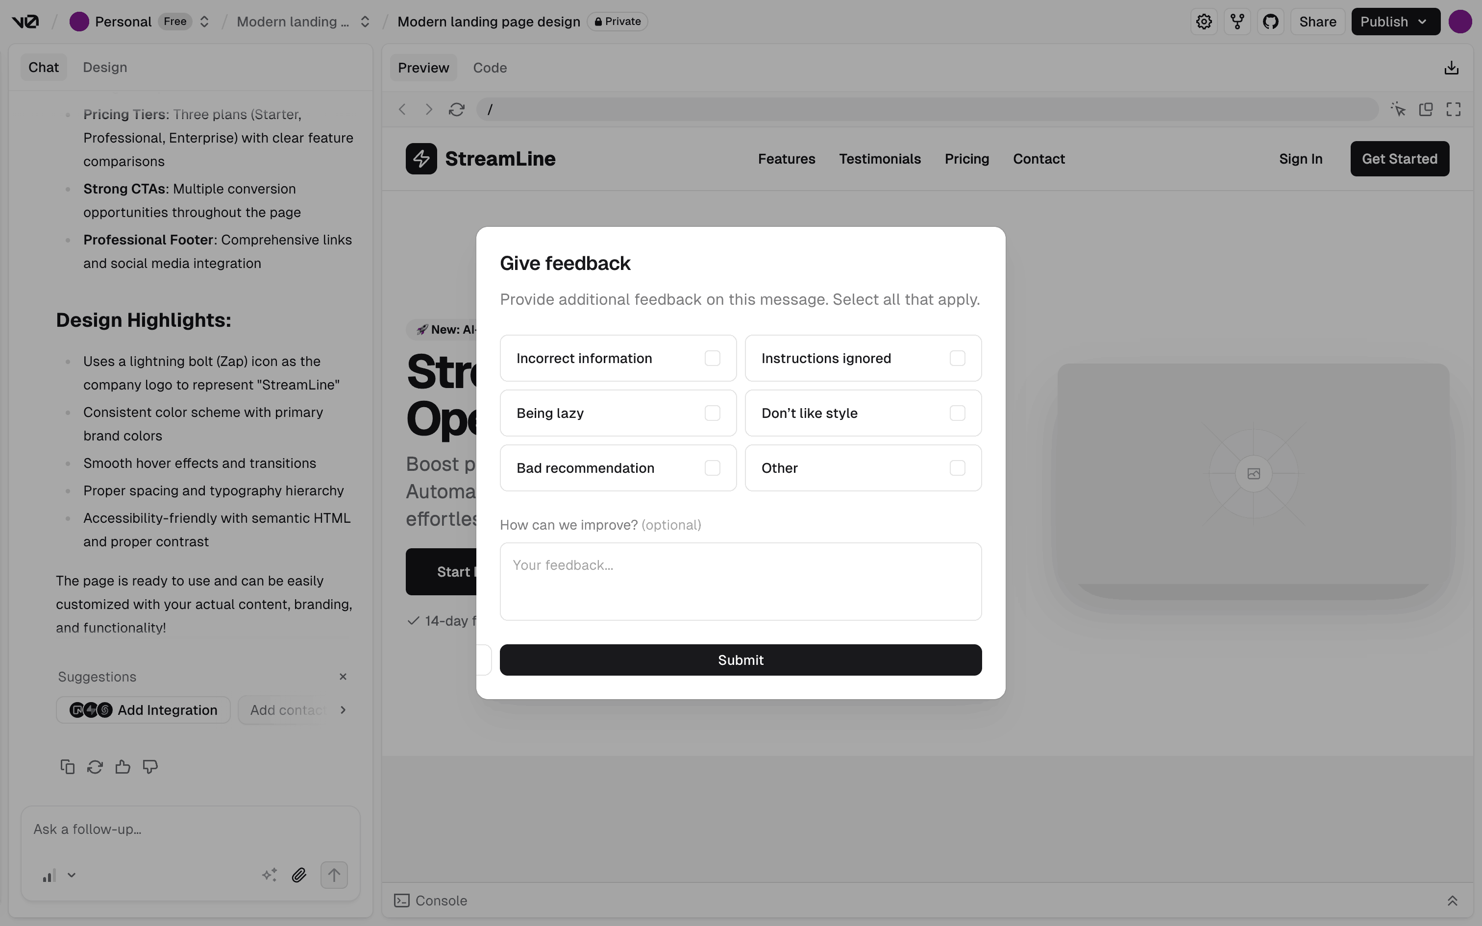Screen dimensions: 1482x926
Task: Click the thumbs up icon
Action: pos(123,767)
